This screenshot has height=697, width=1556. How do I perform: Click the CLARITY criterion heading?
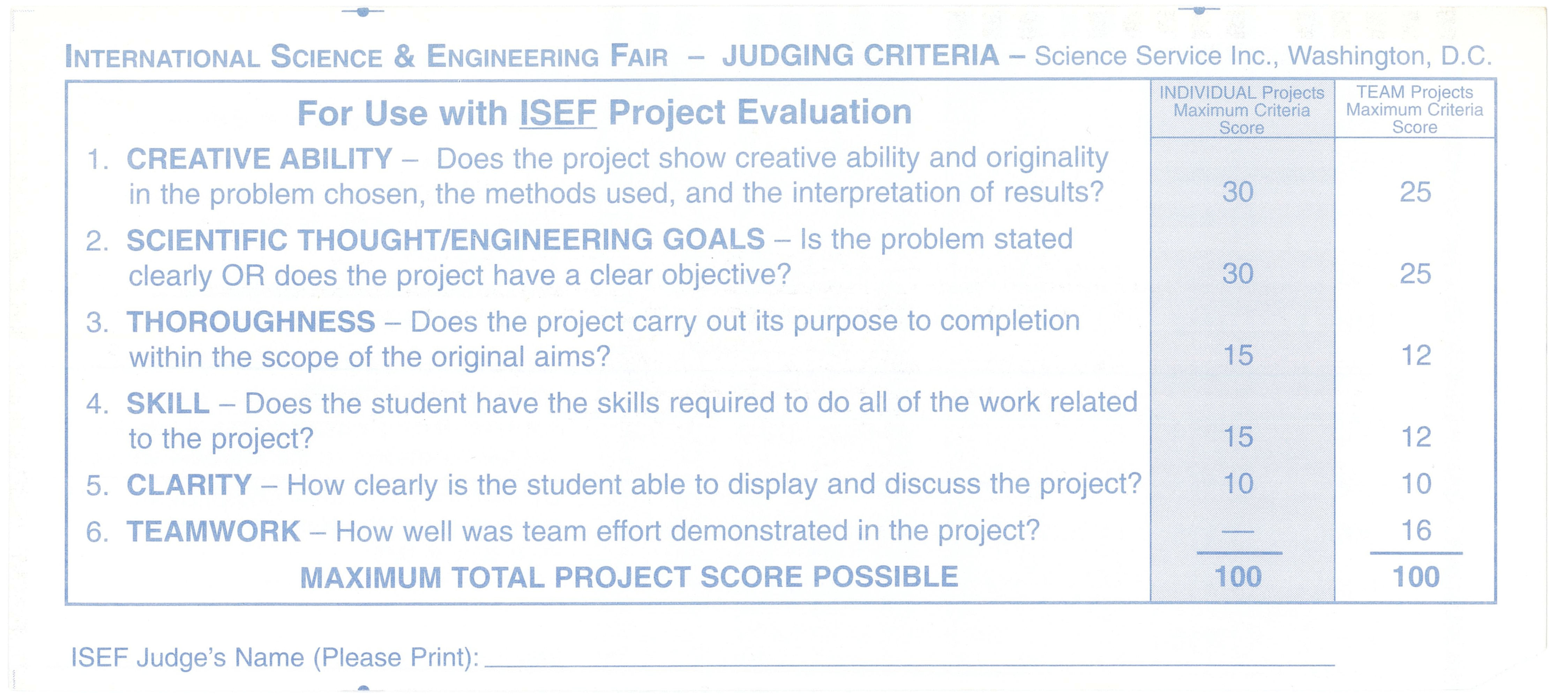pyautogui.click(x=189, y=484)
